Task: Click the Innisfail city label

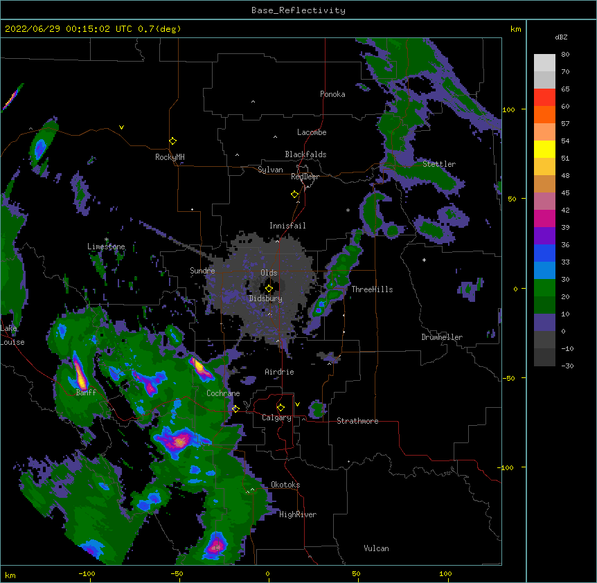Action: point(287,226)
